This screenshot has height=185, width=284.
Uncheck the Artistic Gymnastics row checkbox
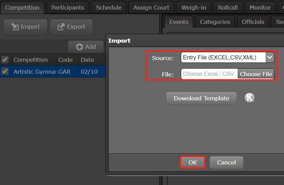click(5, 72)
